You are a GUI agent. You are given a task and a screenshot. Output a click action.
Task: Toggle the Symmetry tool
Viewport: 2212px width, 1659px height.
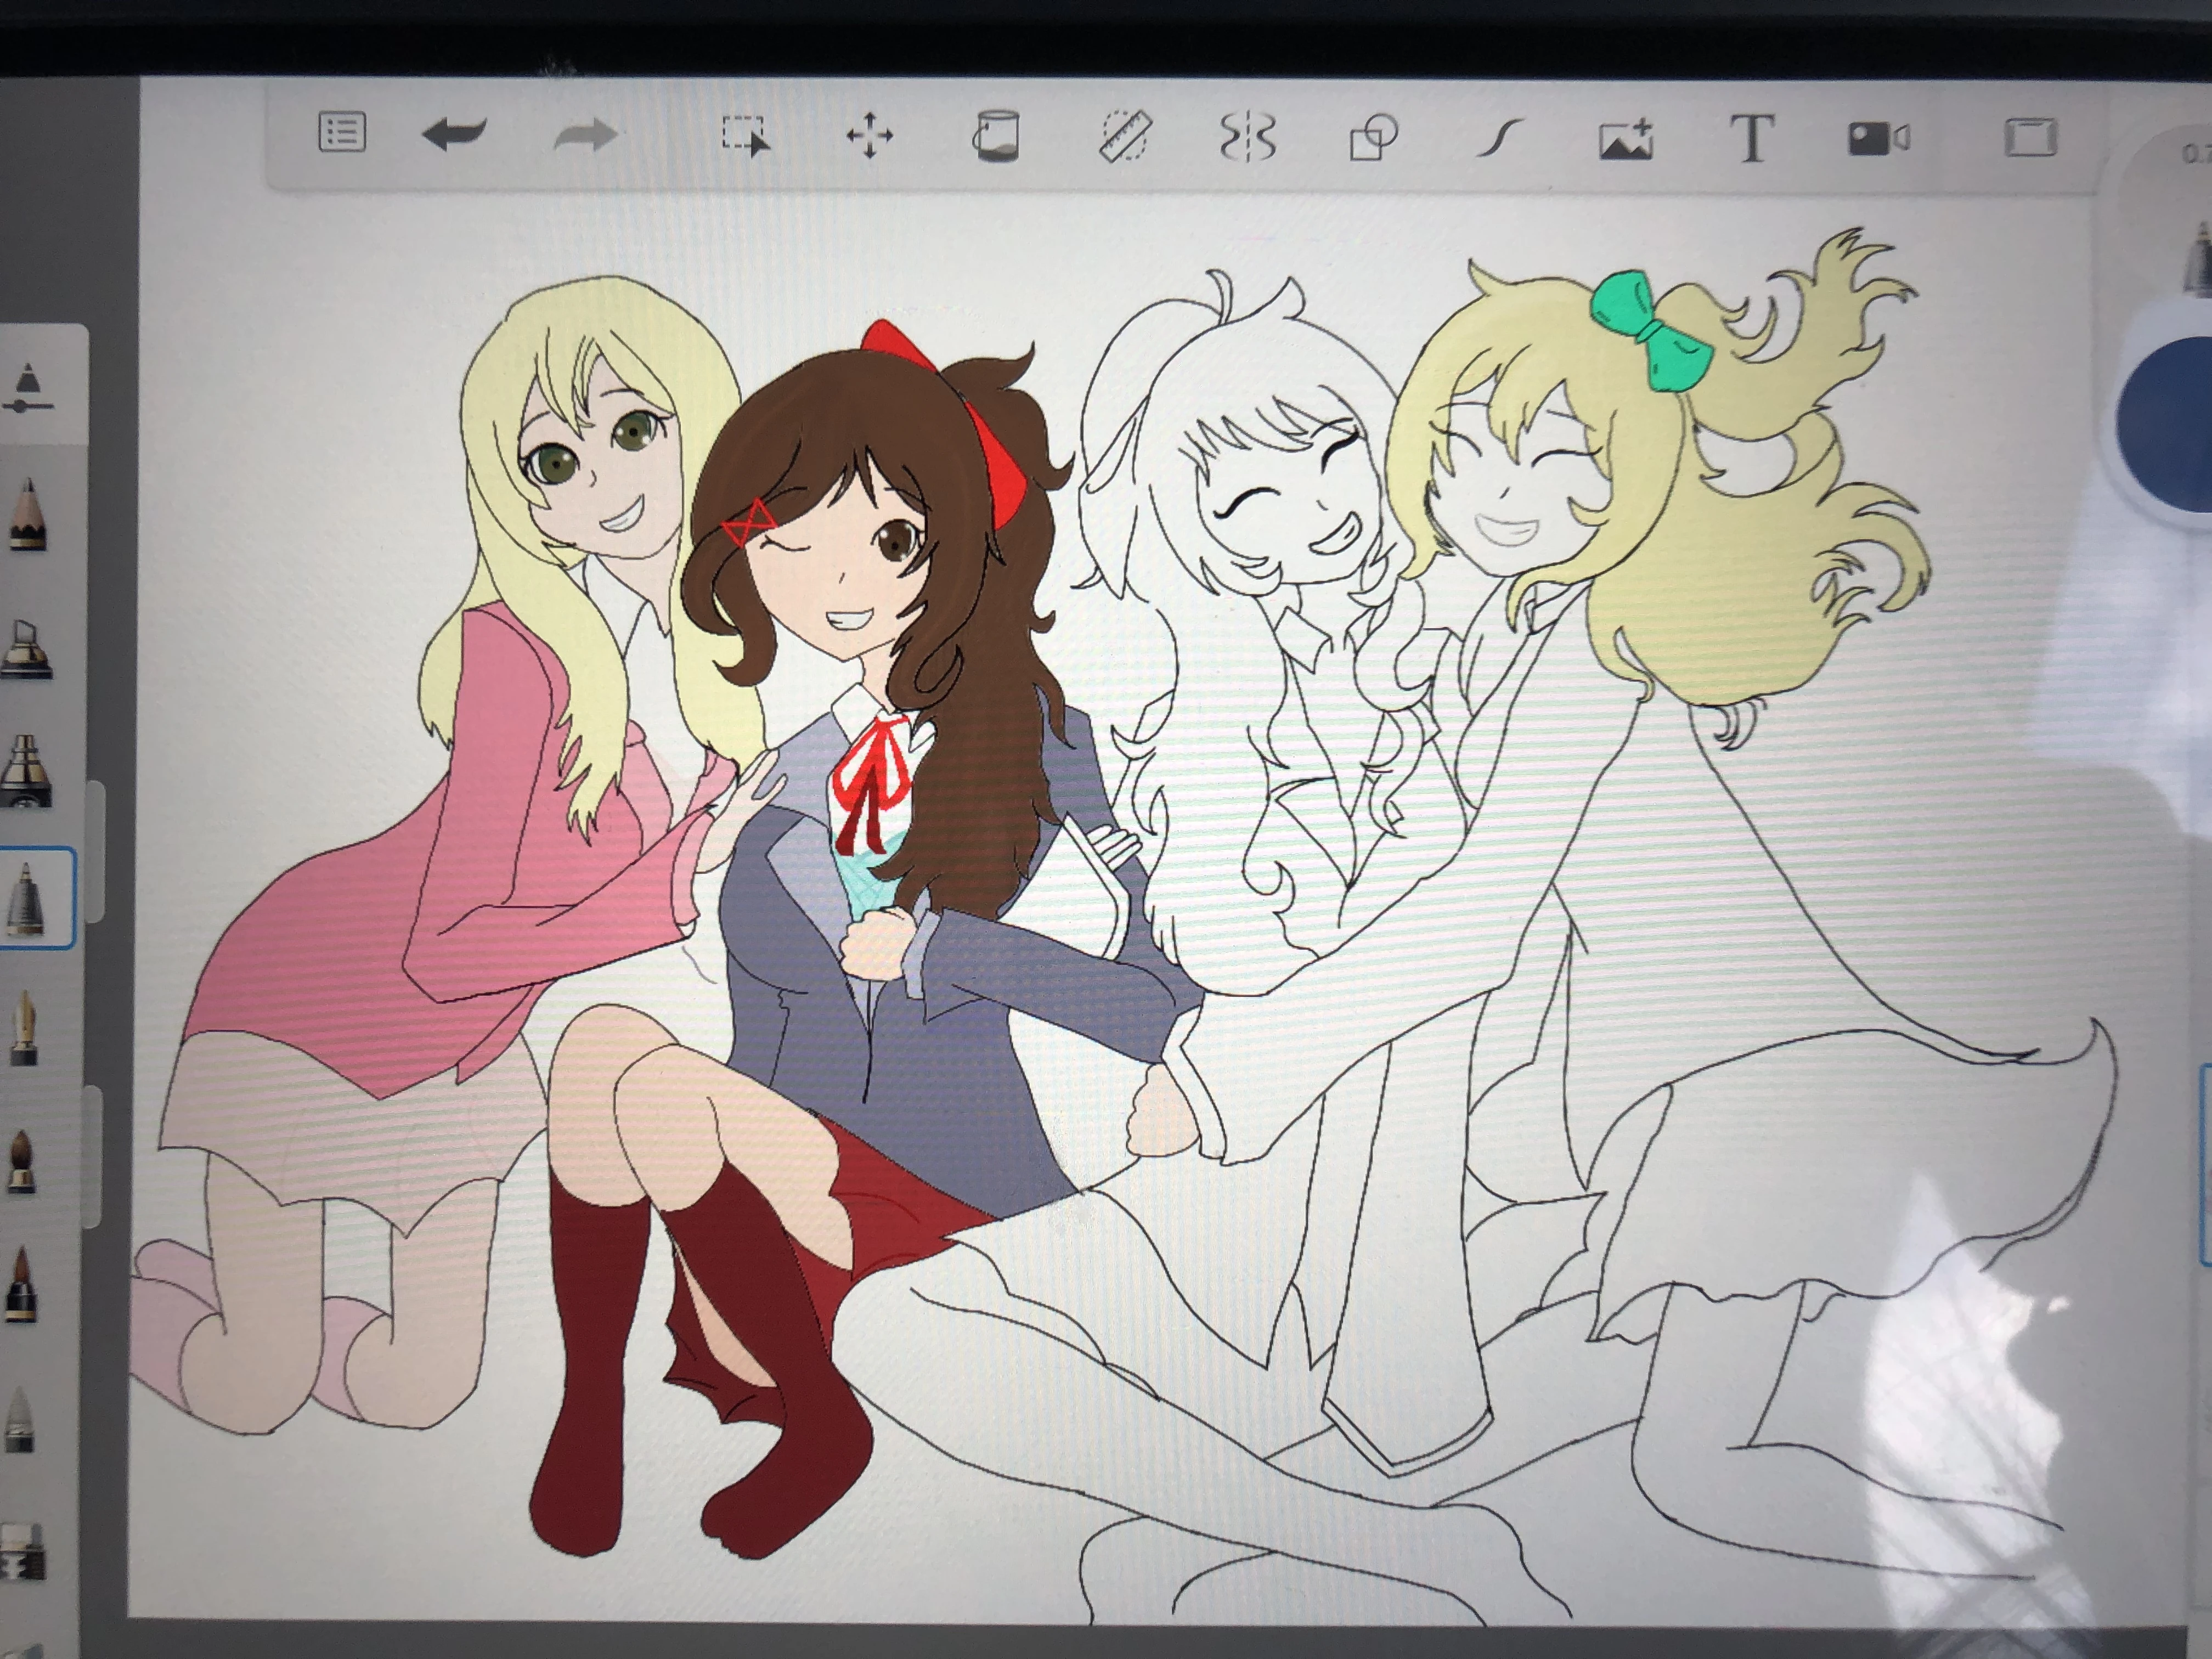click(1248, 138)
